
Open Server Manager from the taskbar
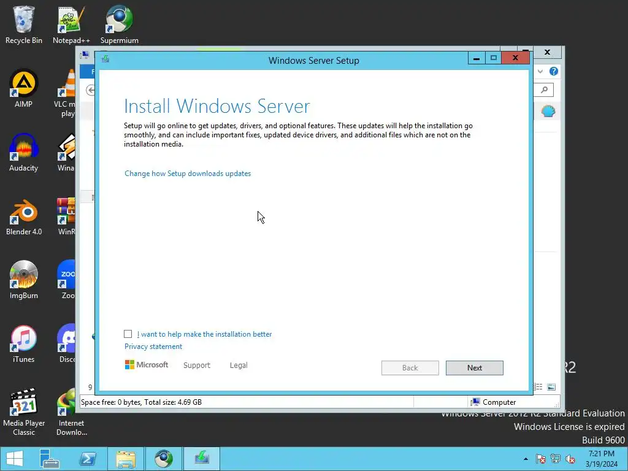(x=49, y=459)
